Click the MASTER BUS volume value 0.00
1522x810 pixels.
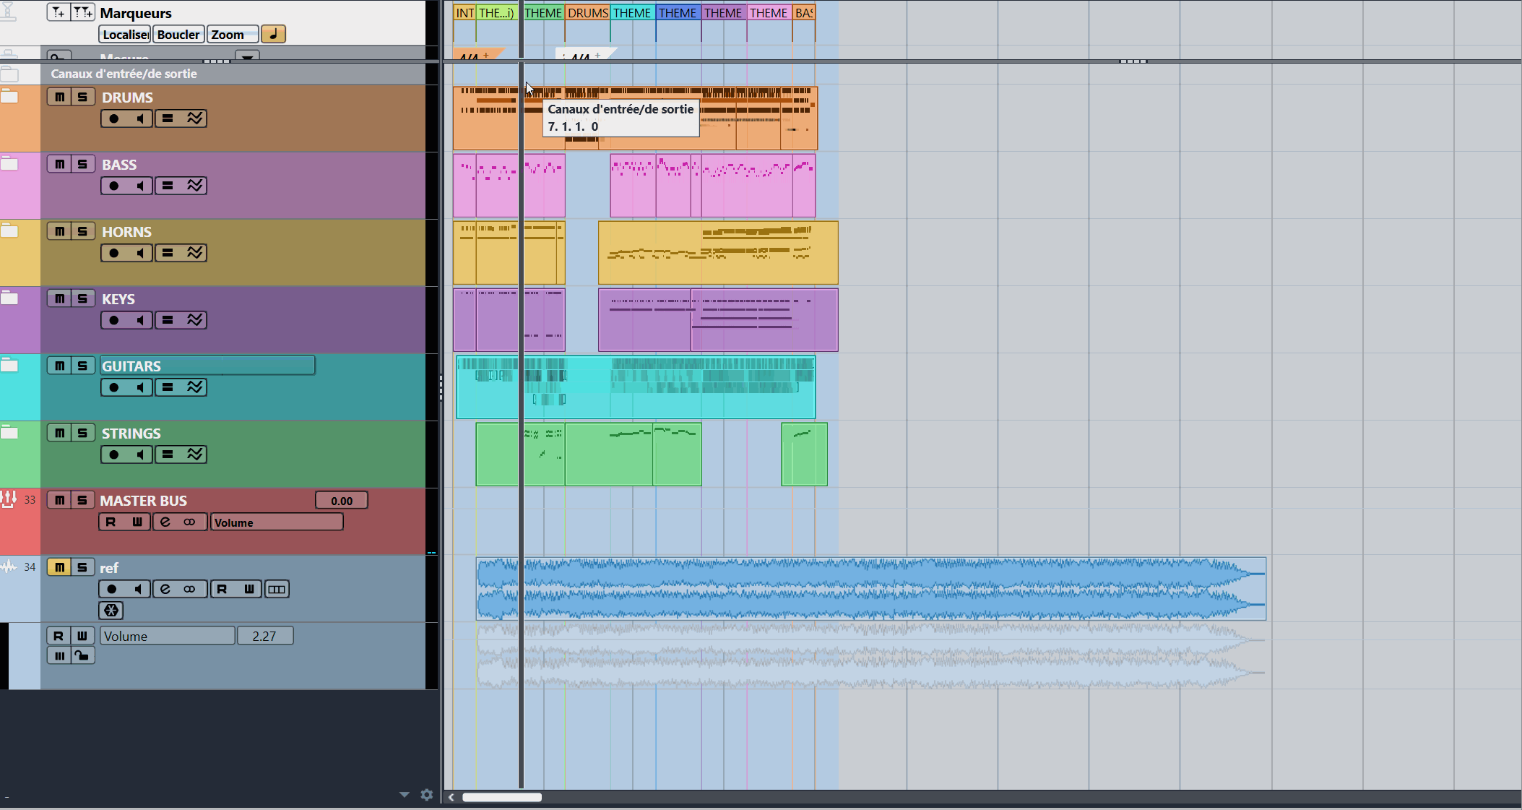click(342, 501)
